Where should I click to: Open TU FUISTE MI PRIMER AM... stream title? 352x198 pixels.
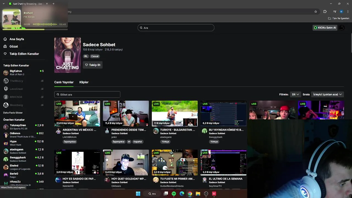177,179
